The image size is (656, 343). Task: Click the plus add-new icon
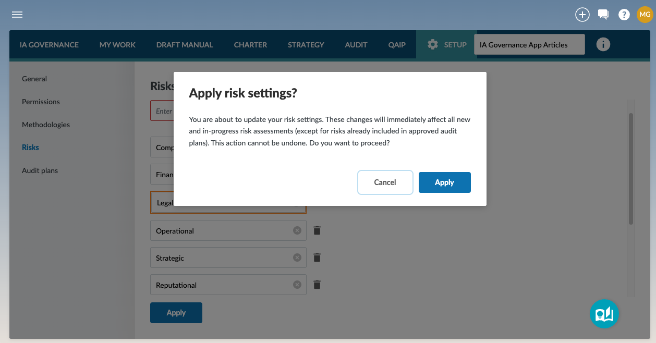pos(582,15)
